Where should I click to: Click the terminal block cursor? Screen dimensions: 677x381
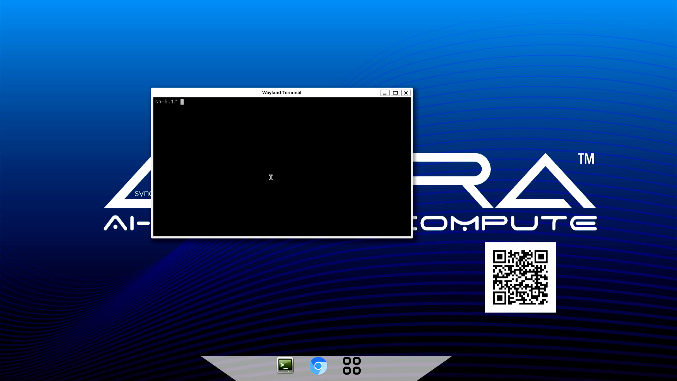pyautogui.click(x=182, y=102)
